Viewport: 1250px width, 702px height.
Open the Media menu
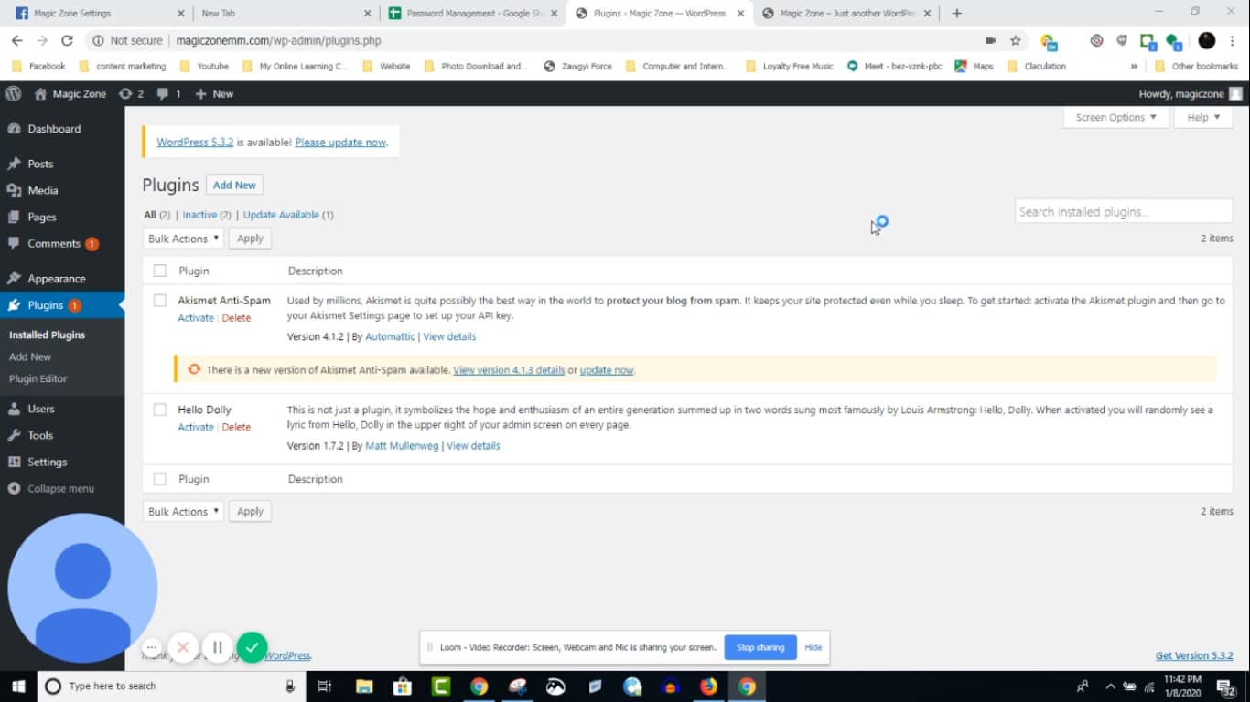coord(62,190)
